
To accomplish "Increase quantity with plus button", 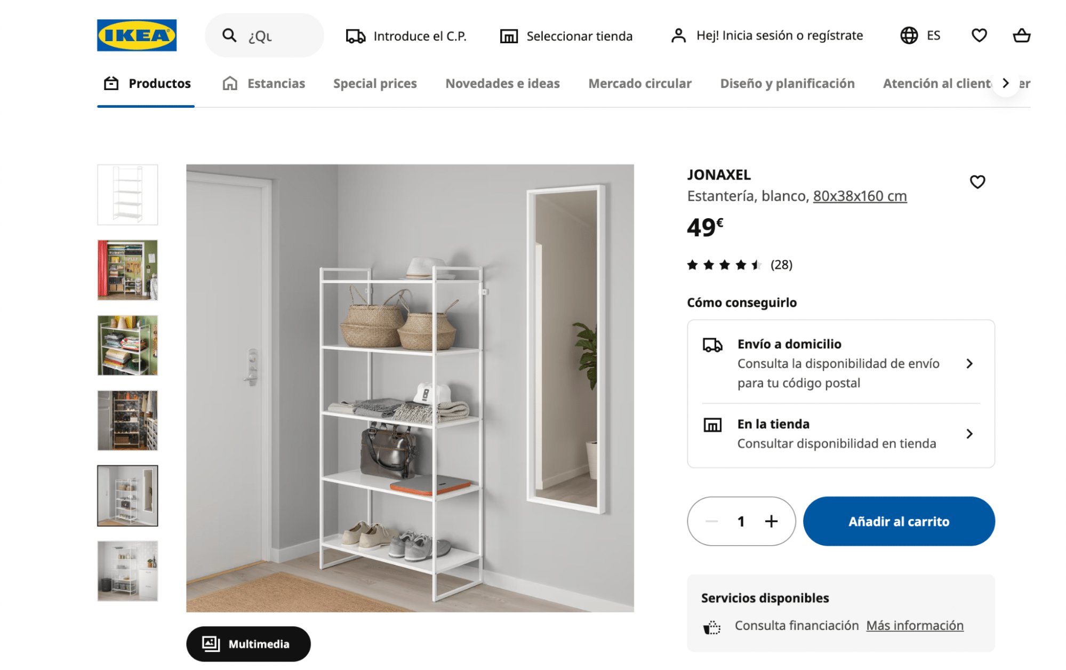I will pyautogui.click(x=771, y=521).
